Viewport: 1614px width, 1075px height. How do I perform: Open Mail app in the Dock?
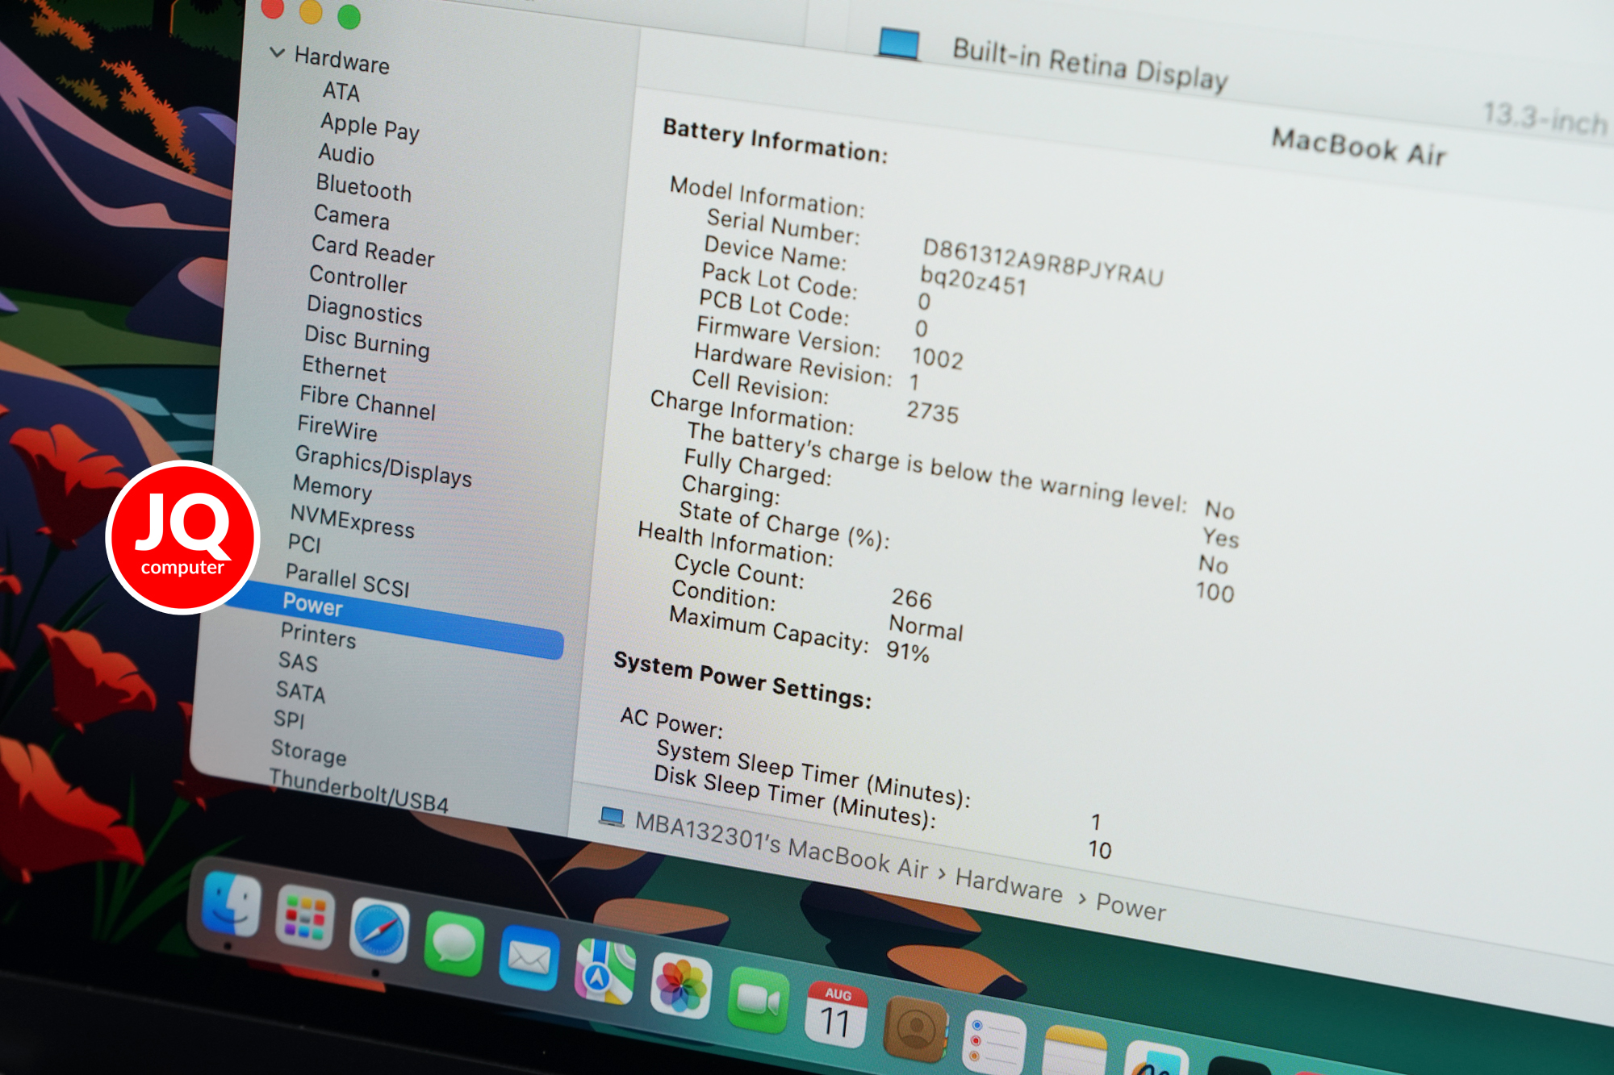click(x=529, y=959)
